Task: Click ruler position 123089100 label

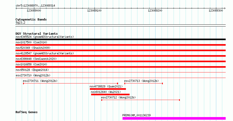Action: coord(94,10)
